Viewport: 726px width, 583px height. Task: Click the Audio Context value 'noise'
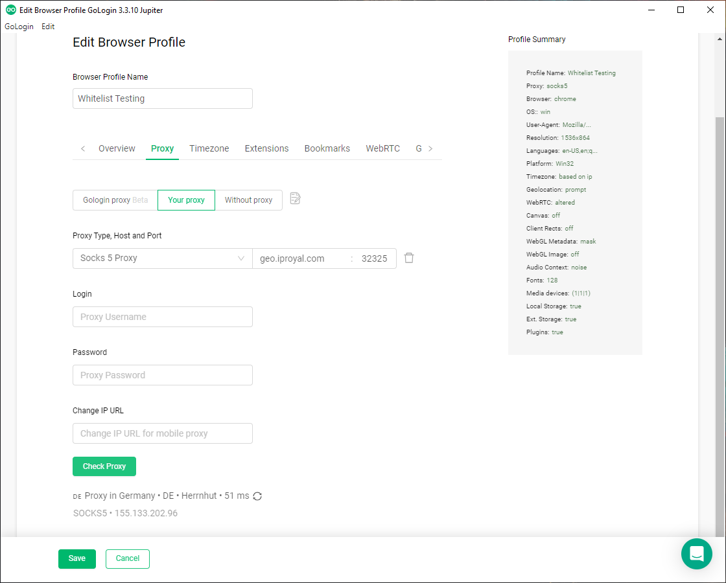click(579, 268)
